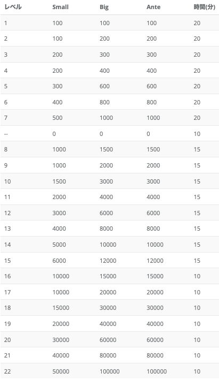Click the レベル column header
This screenshot has width=219, height=380.
coord(13,7)
